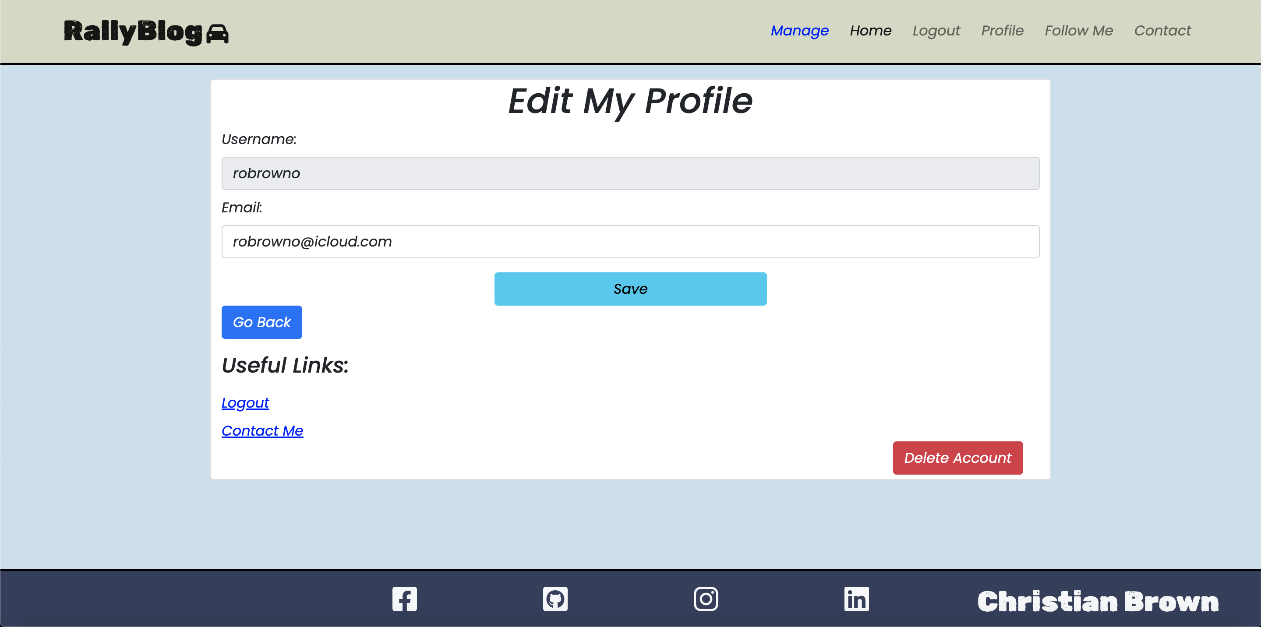1261x627 pixels.
Task: Click the Username: label
Action: pos(259,140)
